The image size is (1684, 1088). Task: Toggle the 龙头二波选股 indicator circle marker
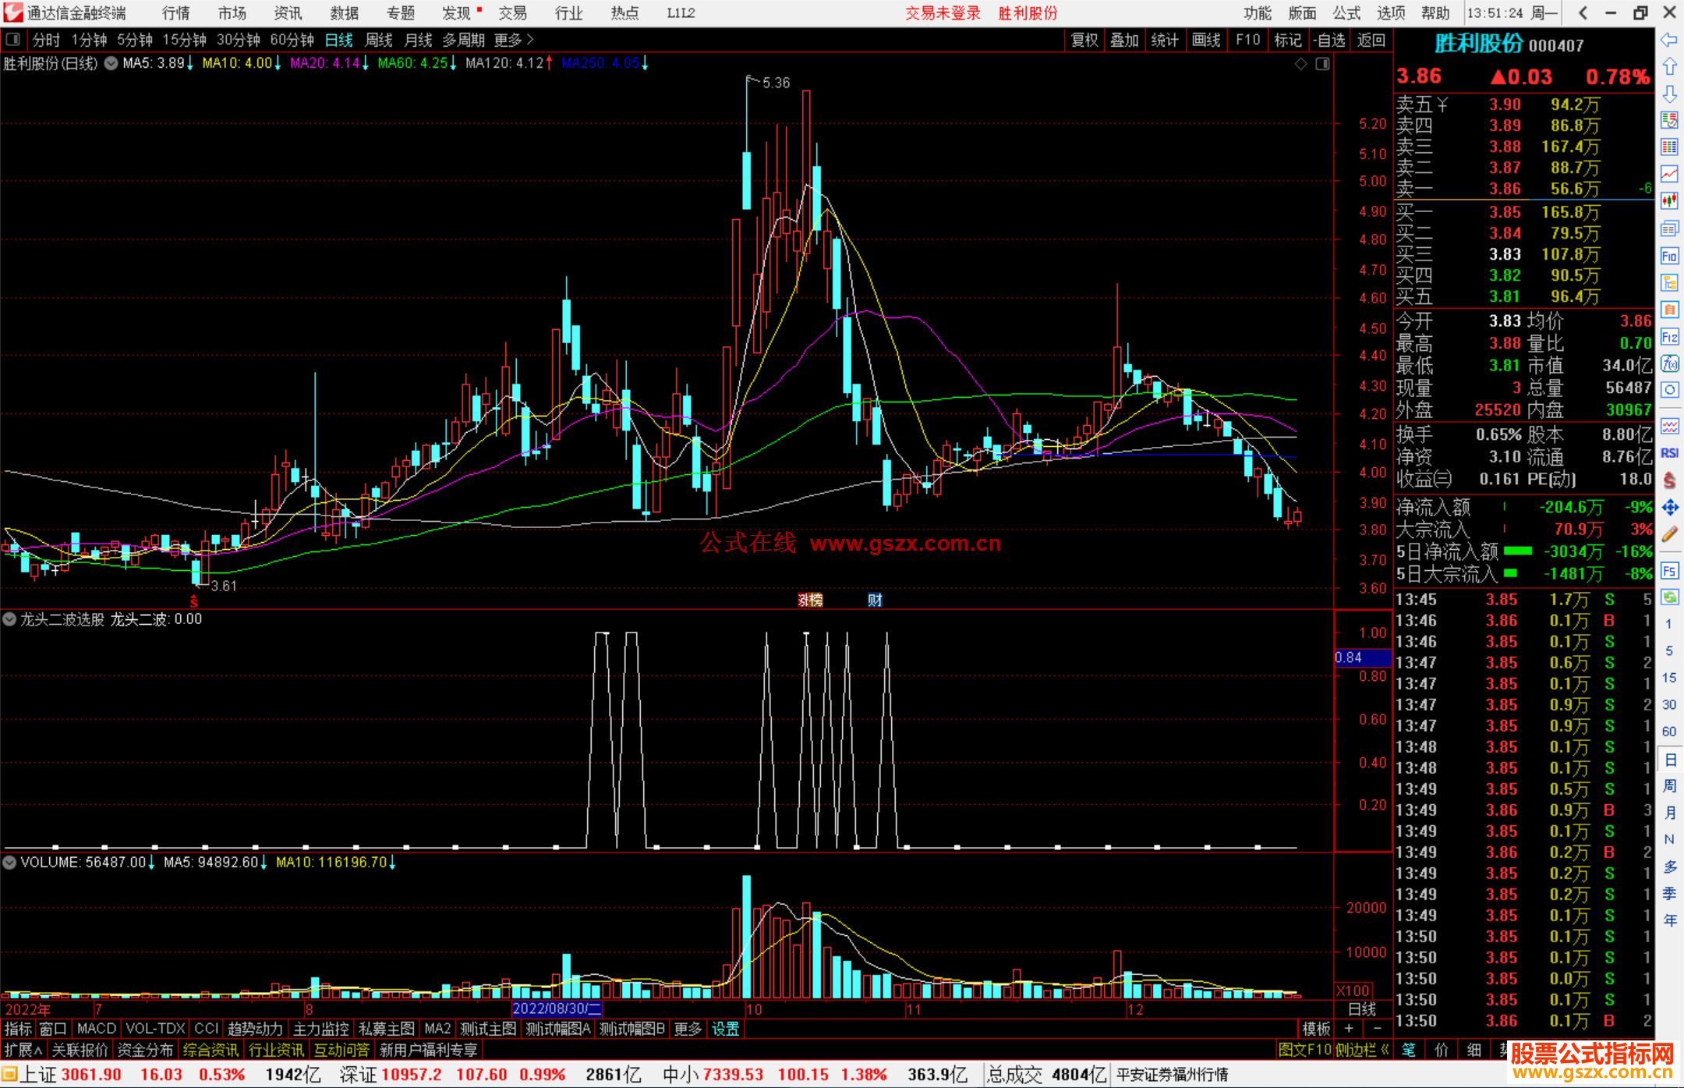10,619
